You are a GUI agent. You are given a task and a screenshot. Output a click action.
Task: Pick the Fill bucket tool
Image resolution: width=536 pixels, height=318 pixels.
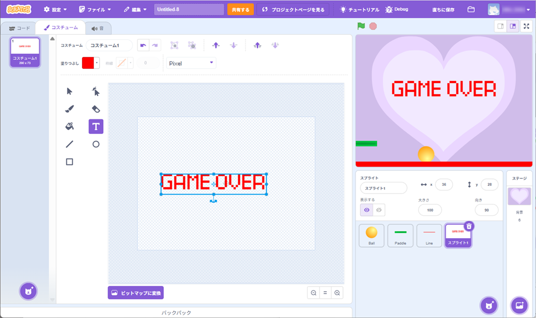[70, 127]
